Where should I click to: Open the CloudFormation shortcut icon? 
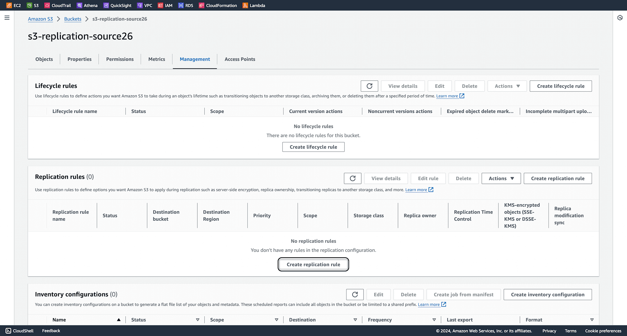[202, 5]
